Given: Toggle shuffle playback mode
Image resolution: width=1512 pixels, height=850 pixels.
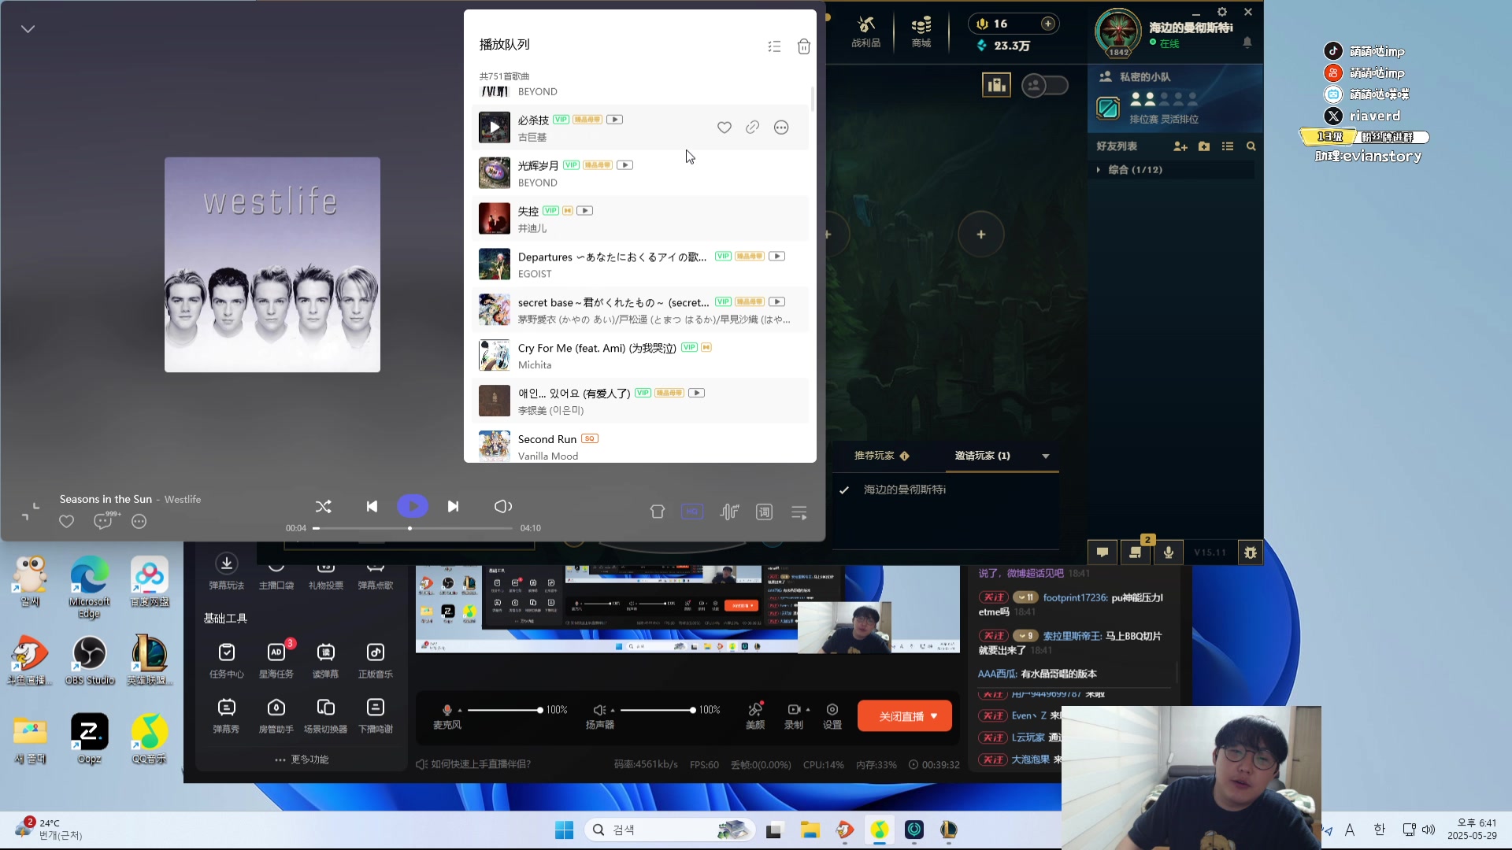Looking at the screenshot, I should [323, 506].
